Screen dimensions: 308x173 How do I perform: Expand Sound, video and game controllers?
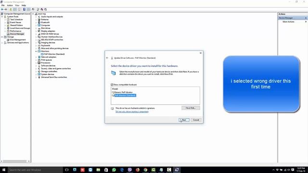point(36,68)
